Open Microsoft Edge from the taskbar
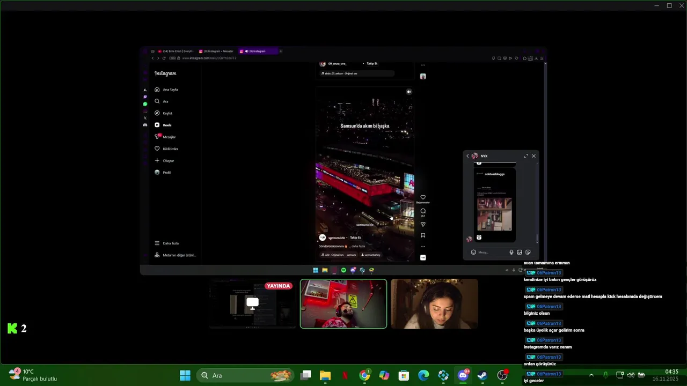This screenshot has width=687, height=386. pos(424,375)
